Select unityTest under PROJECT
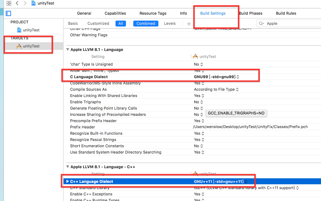The image size is (321, 201). tap(31, 30)
